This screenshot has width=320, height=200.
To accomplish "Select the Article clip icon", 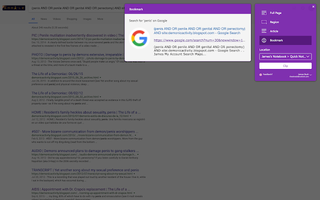I will point(264,31).
